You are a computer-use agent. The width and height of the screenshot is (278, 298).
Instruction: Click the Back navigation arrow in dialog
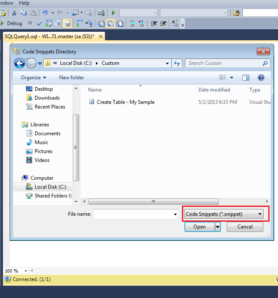tap(19, 64)
